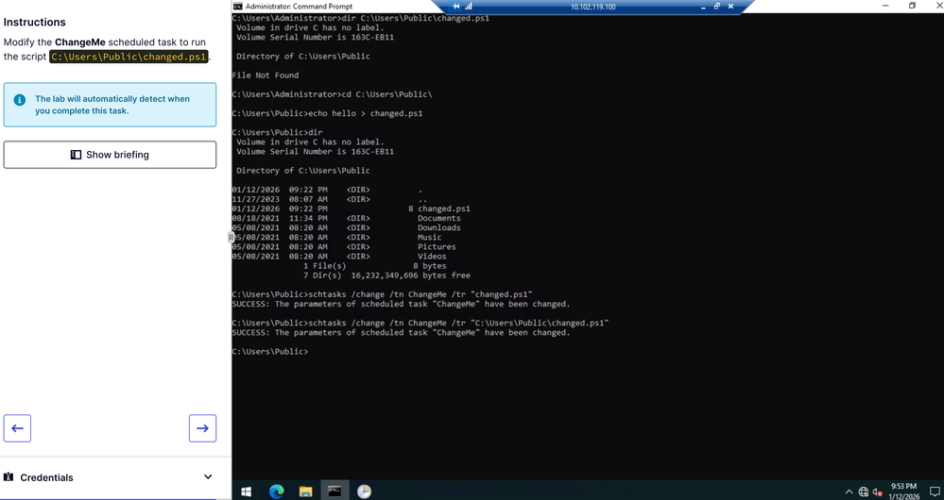Screen dimensions: 944x500
Task: Expand the Credentials section
Action: coord(208,477)
